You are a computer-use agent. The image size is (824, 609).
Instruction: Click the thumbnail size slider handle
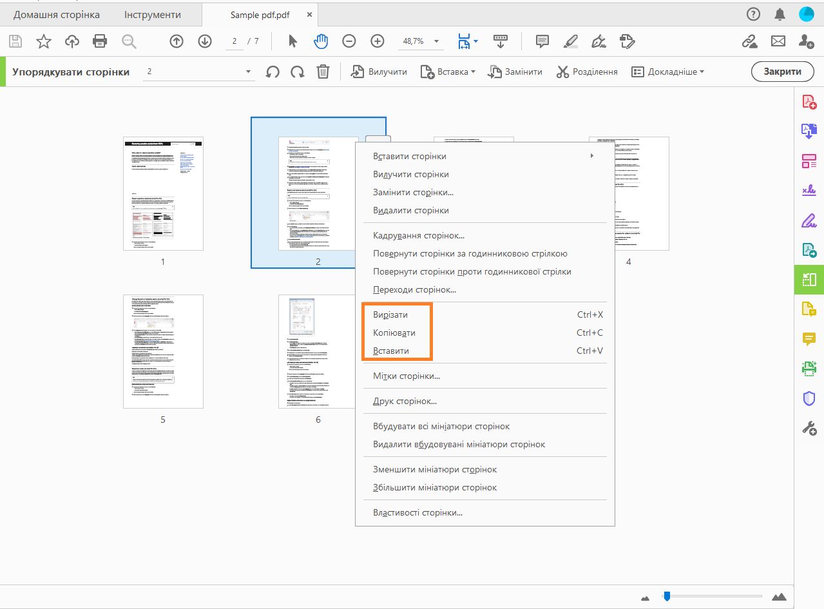coord(667,596)
